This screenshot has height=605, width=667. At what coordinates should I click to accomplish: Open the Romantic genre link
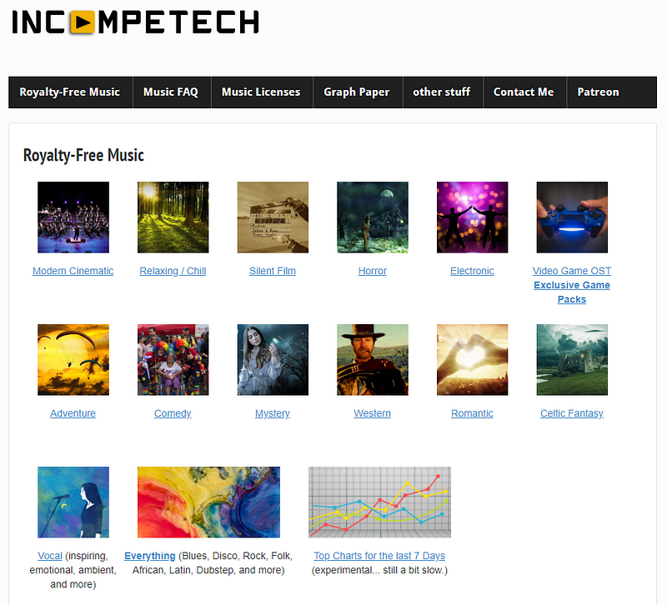click(x=472, y=413)
